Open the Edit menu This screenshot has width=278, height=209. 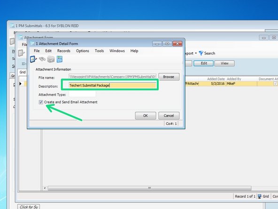(x=48, y=51)
